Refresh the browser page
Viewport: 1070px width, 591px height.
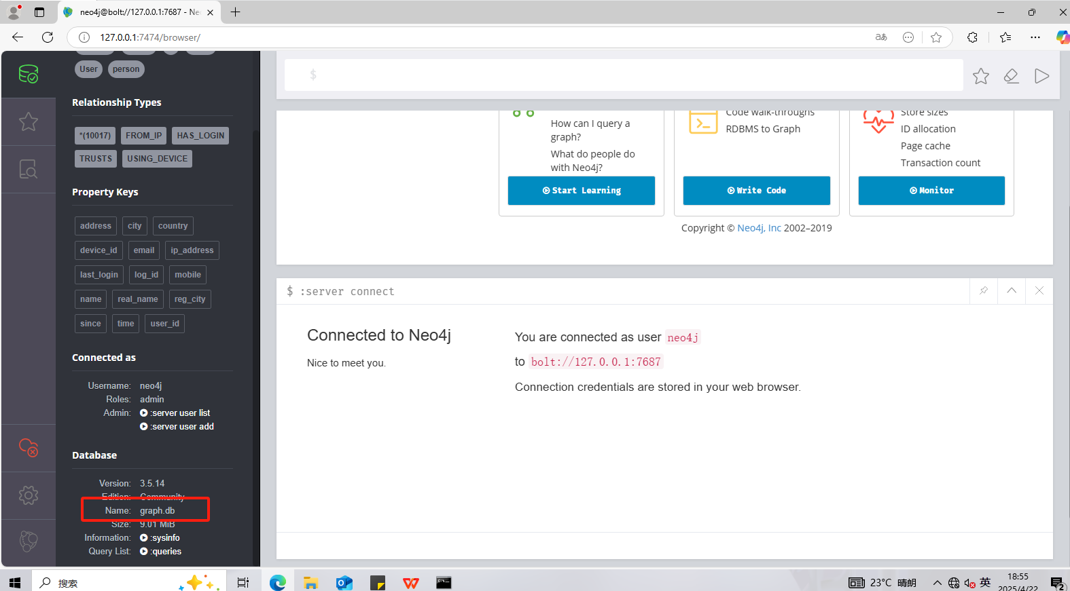point(48,37)
